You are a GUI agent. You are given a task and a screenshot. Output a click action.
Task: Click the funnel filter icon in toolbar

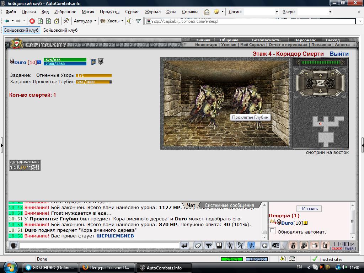138,21
